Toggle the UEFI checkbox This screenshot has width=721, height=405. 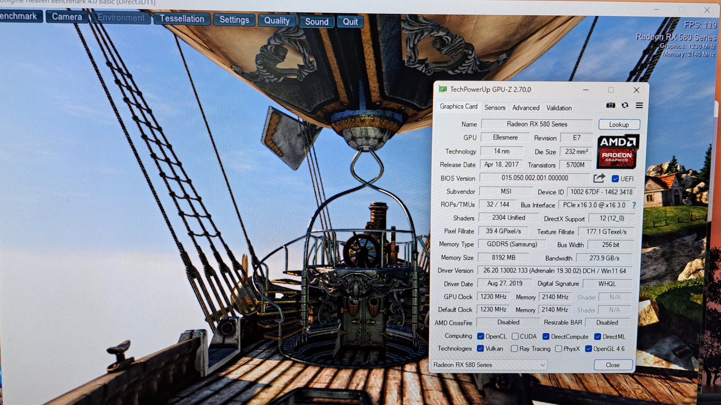pos(616,179)
